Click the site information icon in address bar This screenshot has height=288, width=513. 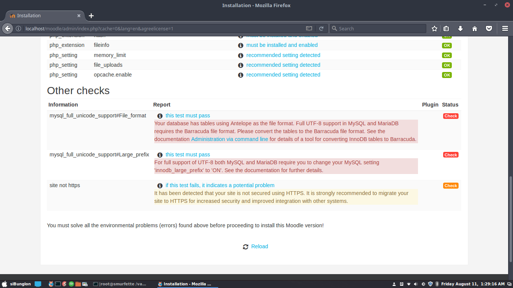point(18,28)
